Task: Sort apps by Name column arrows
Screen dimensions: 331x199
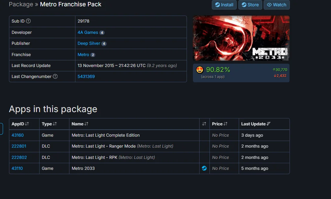Action: tap(86, 124)
